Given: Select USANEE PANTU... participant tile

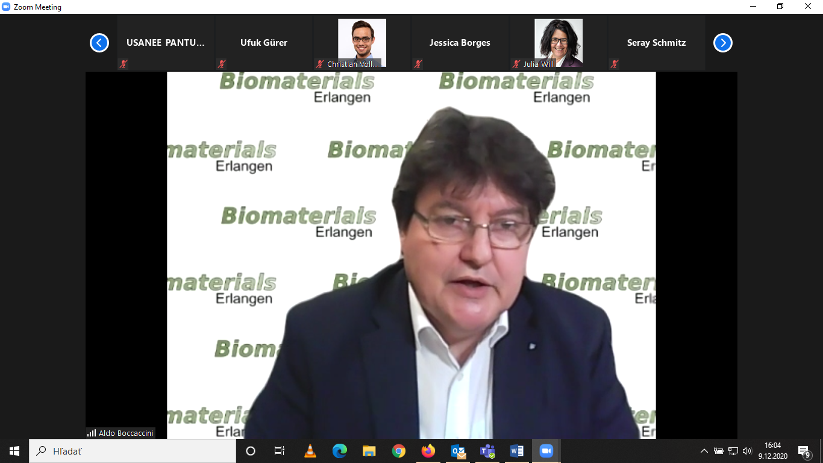Looking at the screenshot, I should (166, 43).
